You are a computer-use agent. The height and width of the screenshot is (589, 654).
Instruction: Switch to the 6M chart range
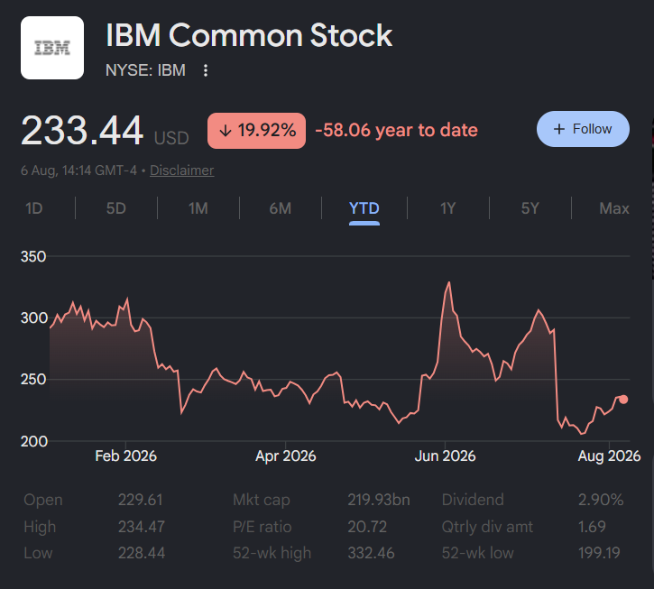click(x=281, y=208)
